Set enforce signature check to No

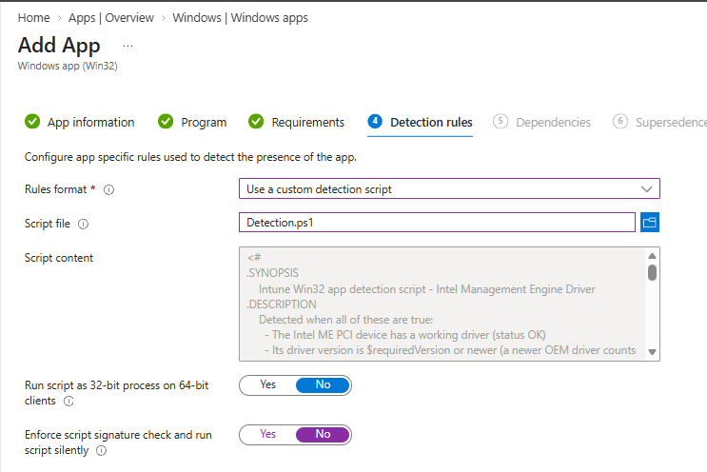[323, 435]
